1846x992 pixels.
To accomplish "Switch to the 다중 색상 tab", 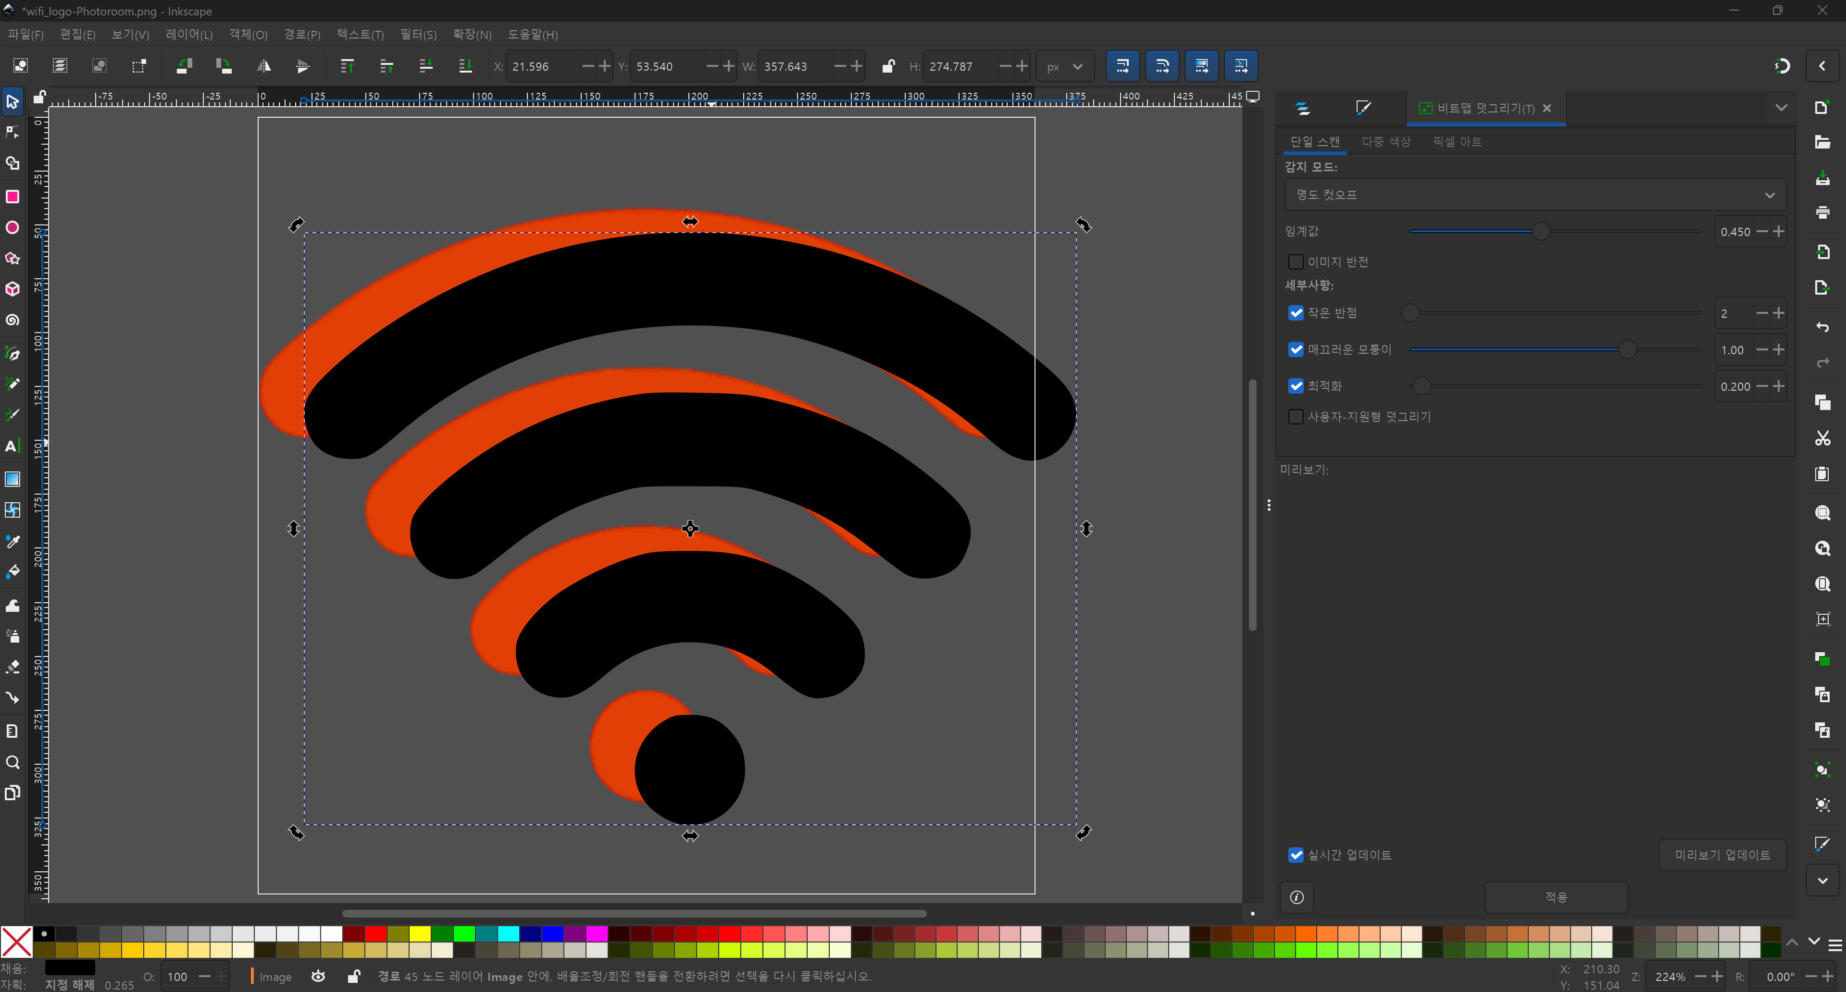I will [x=1385, y=142].
